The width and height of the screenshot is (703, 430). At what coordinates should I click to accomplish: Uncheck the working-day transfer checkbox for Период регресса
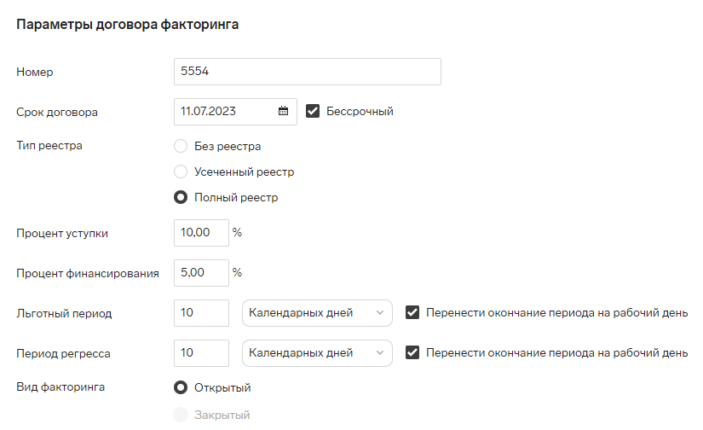coord(412,352)
